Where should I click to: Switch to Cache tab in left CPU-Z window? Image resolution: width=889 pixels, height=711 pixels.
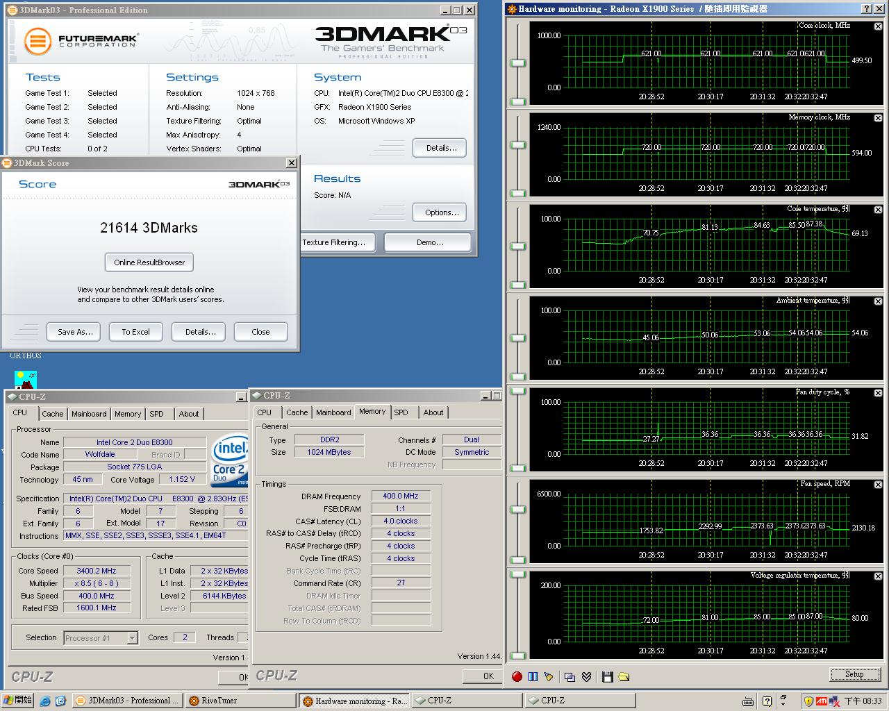[52, 414]
